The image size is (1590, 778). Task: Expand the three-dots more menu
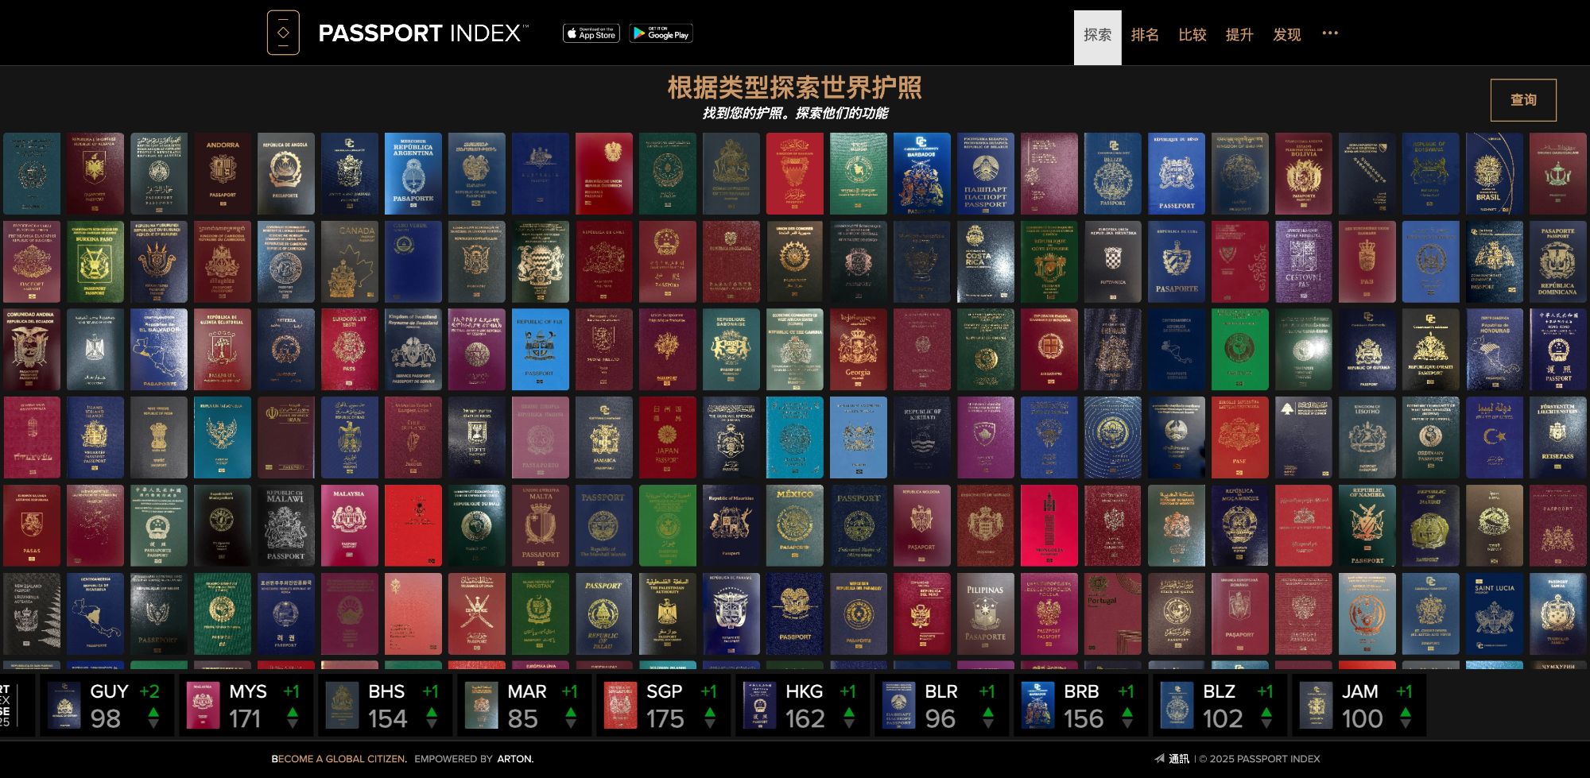coord(1330,33)
